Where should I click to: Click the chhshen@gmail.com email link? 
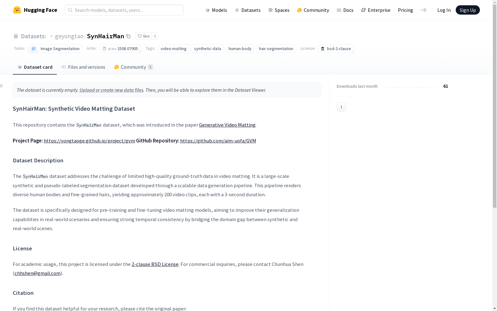[38, 273]
